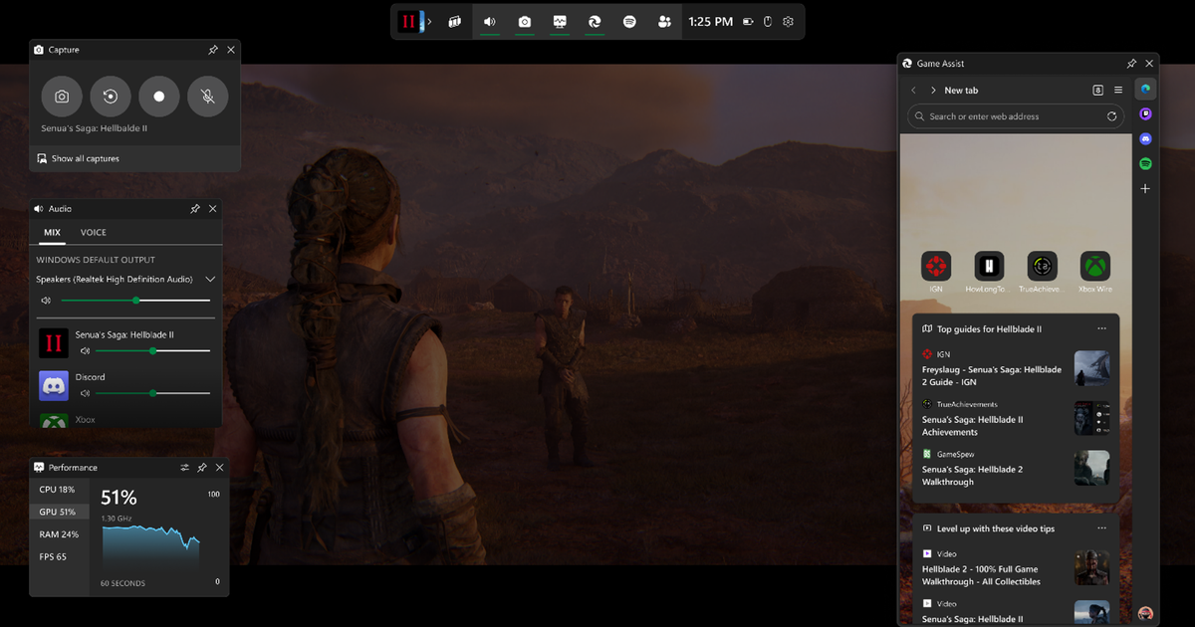
Task: Select the RAM metric in Performance
Action: (59, 534)
